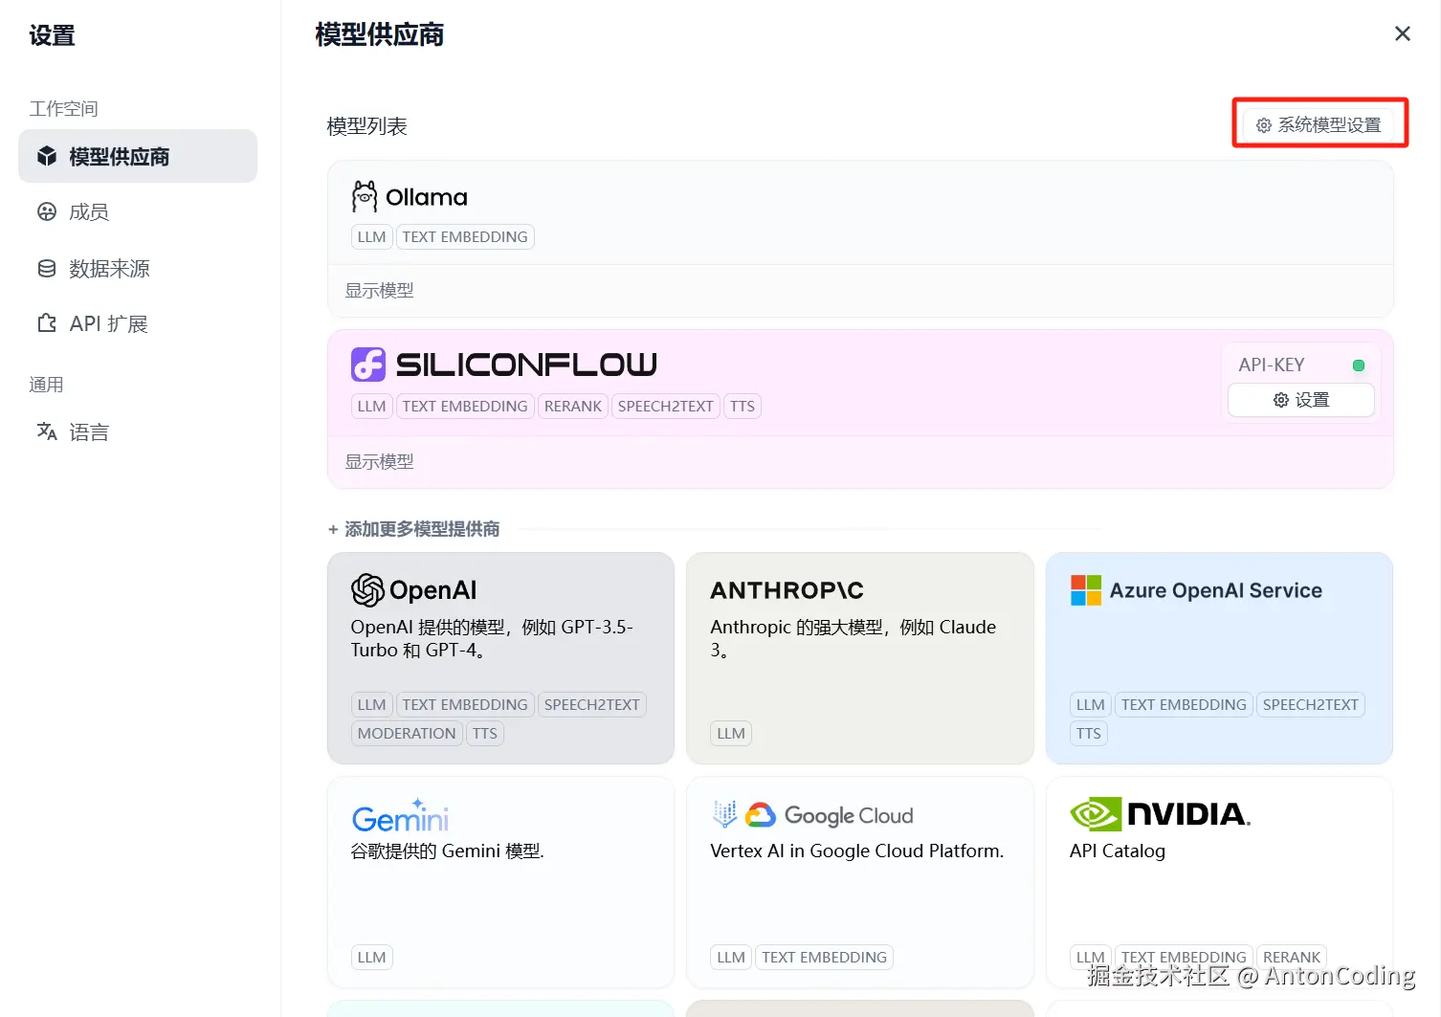1441x1017 pixels.
Task: Close the settings dialog with X
Action: (1403, 33)
